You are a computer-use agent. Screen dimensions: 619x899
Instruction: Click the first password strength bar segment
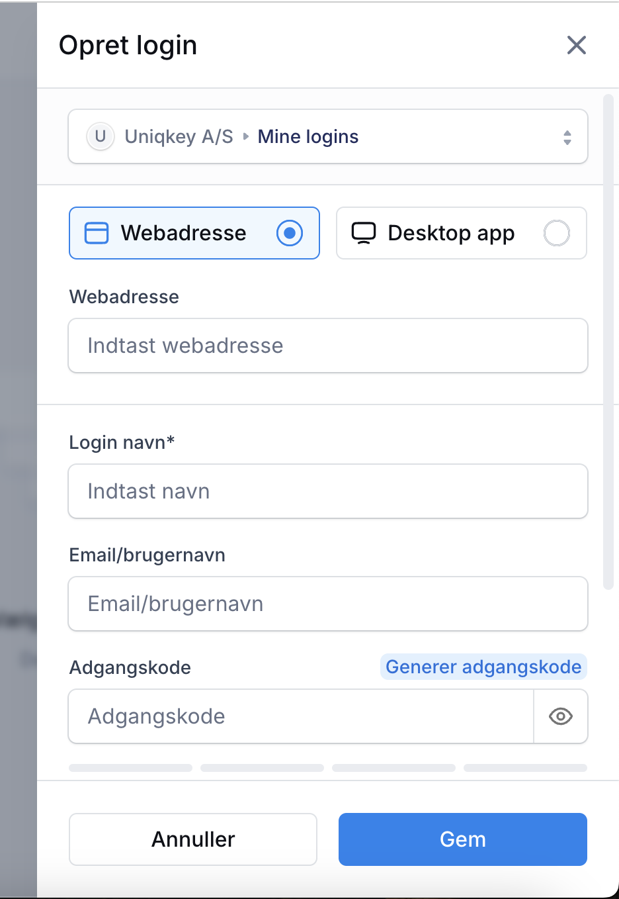pyautogui.click(x=130, y=768)
